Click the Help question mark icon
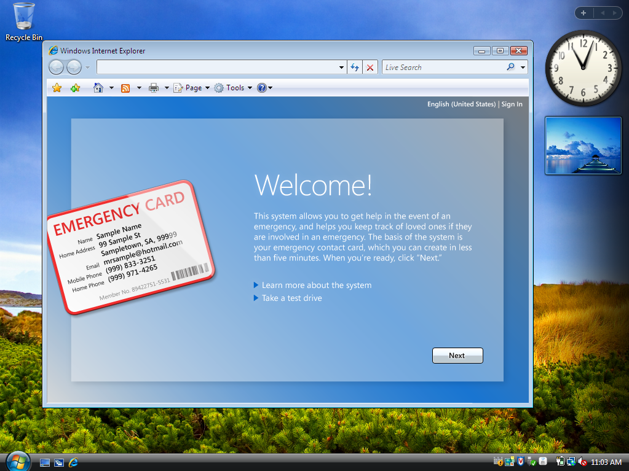The height and width of the screenshot is (471, 629). coord(261,88)
